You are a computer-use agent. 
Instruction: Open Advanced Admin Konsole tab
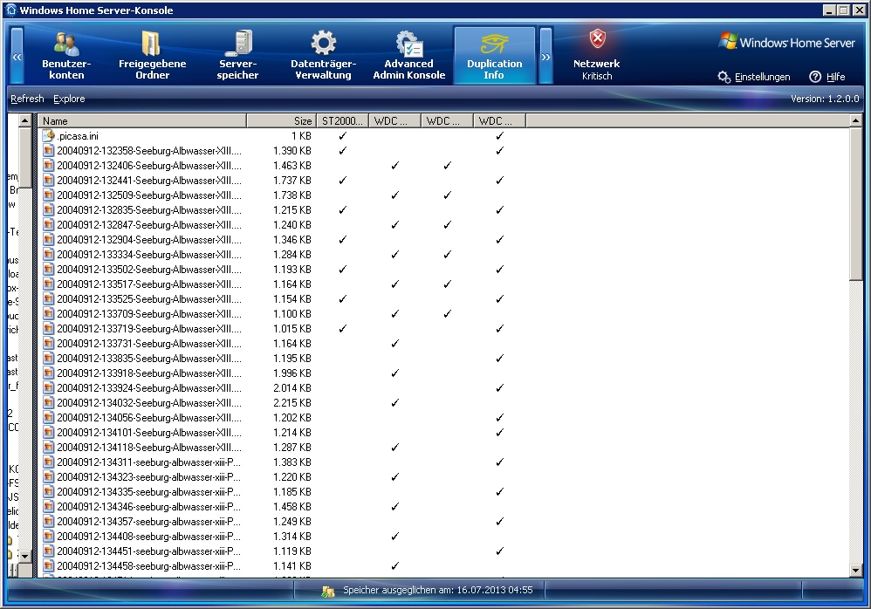click(408, 56)
